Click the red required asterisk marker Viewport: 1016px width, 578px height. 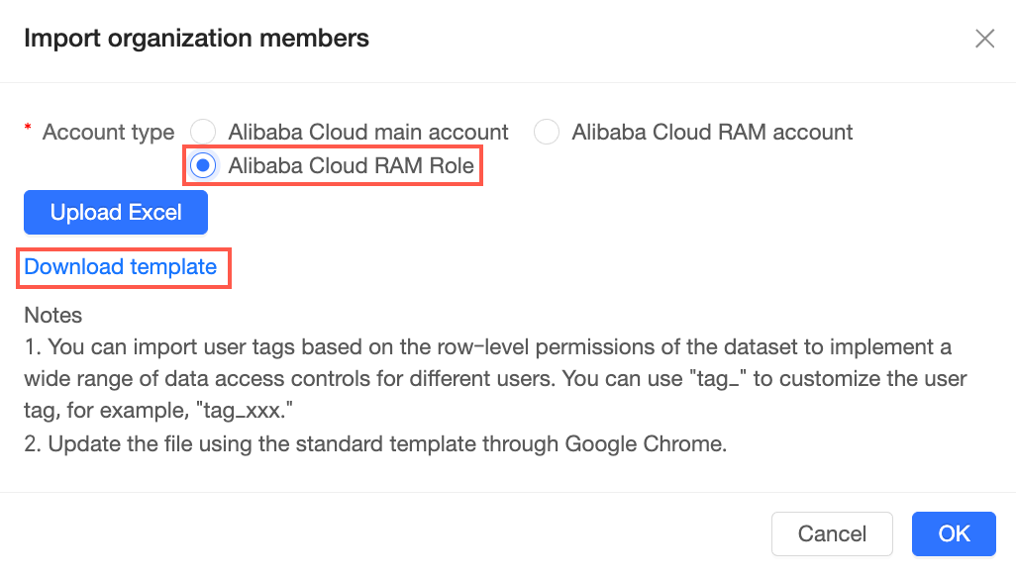click(29, 131)
